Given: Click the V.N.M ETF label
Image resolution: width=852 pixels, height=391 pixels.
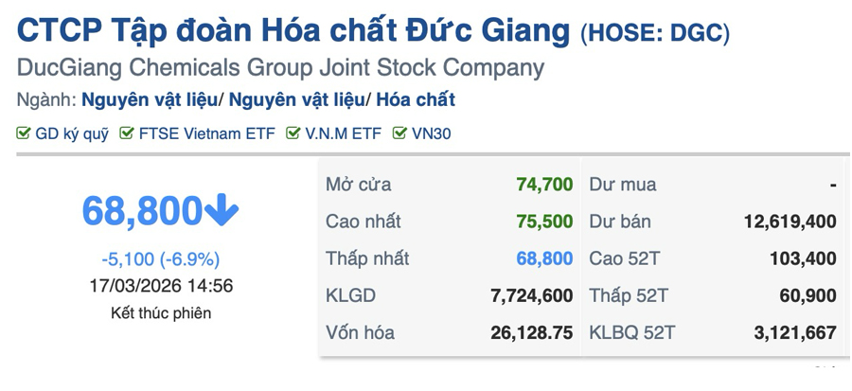Looking at the screenshot, I should [x=343, y=133].
